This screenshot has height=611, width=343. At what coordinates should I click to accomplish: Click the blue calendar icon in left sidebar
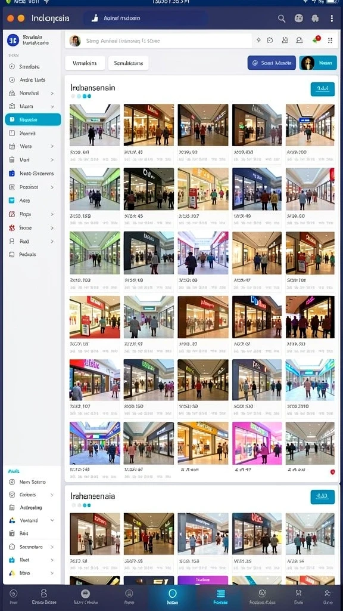(x=12, y=174)
